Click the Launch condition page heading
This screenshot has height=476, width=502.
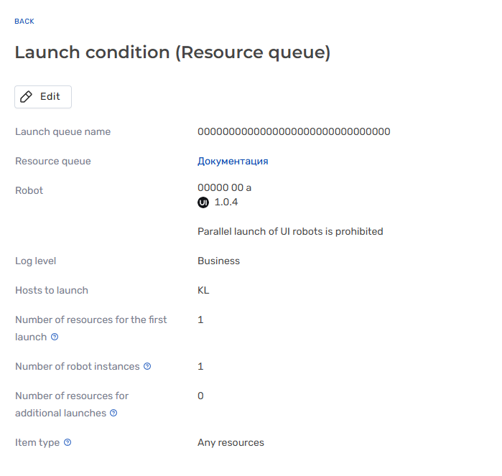(x=172, y=52)
